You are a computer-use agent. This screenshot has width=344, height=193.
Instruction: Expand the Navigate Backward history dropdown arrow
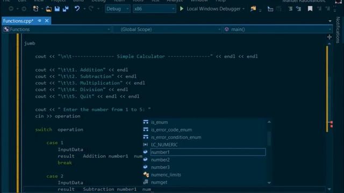click(18, 9)
